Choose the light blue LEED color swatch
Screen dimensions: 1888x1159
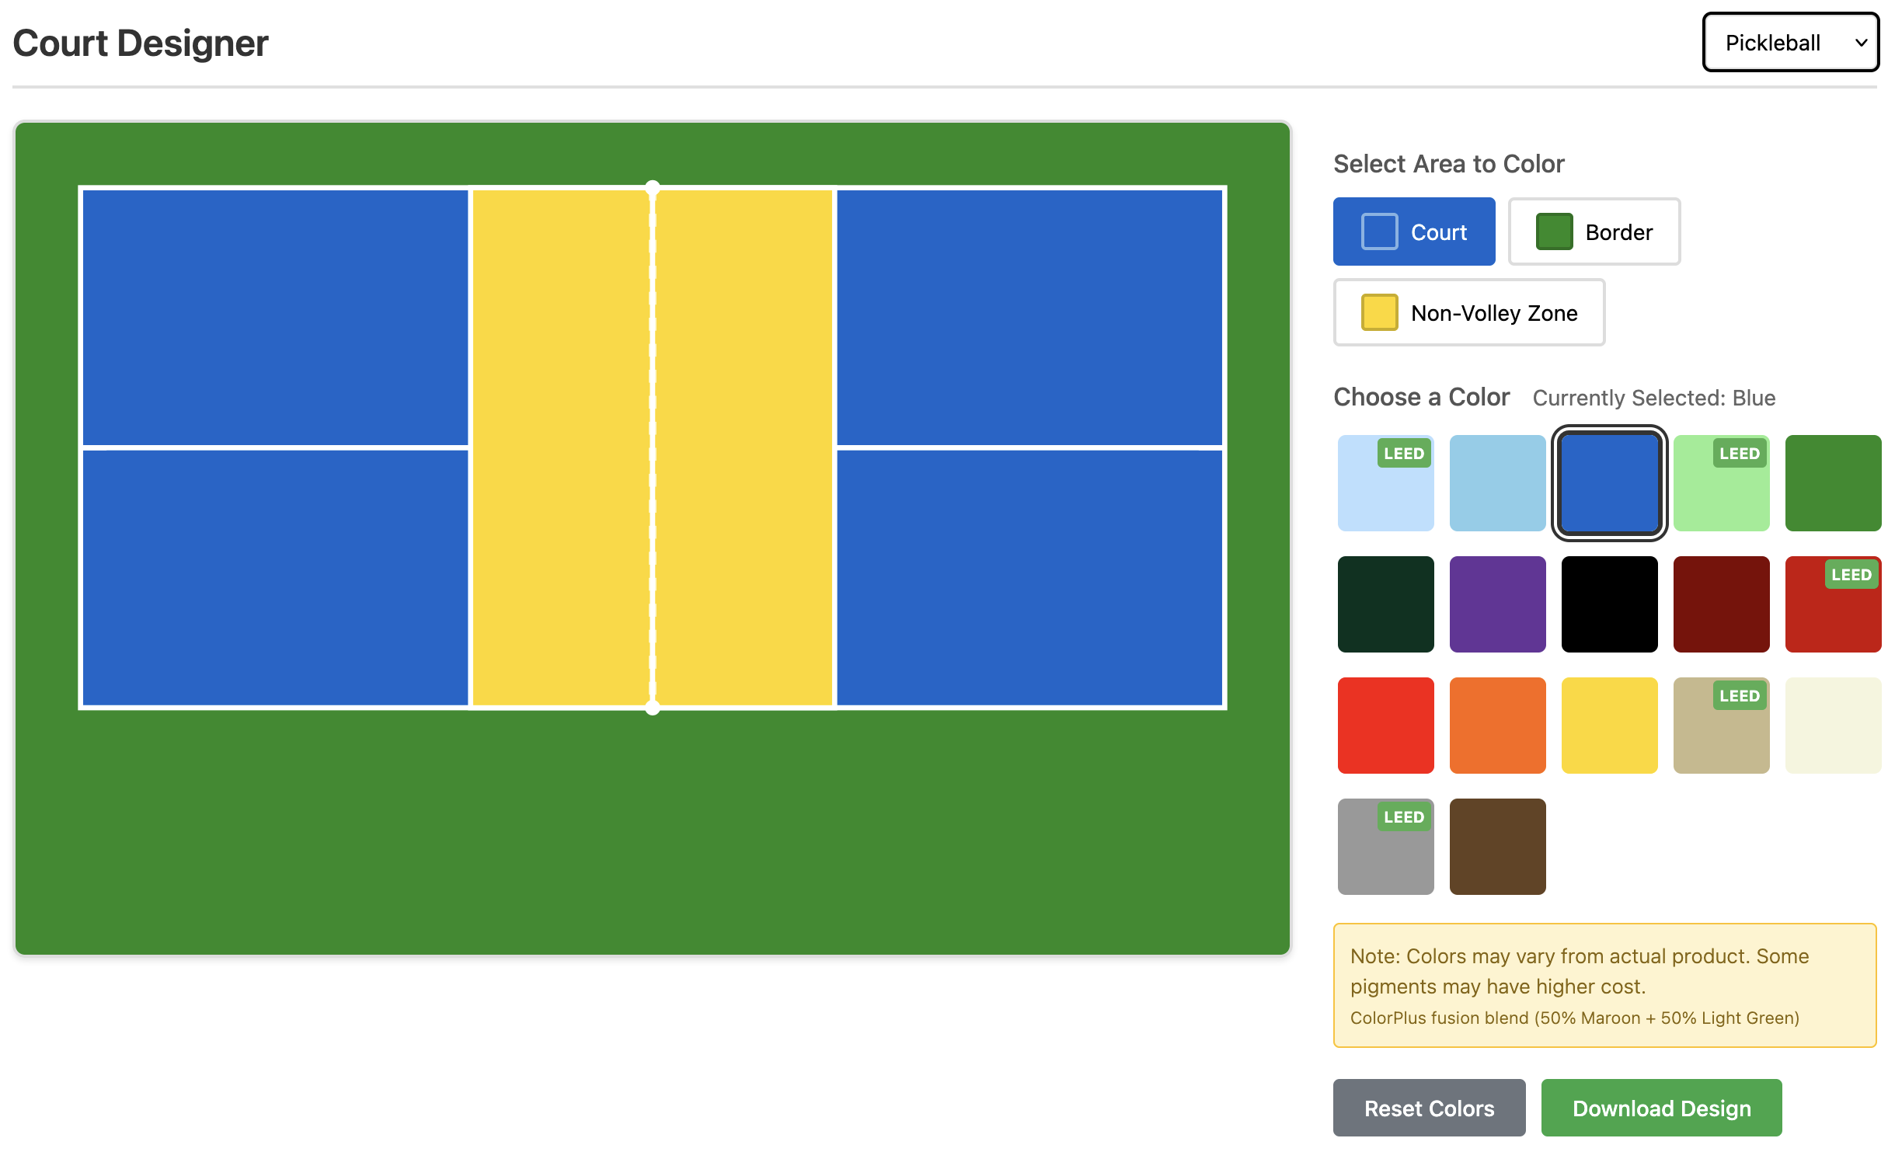click(x=1385, y=482)
